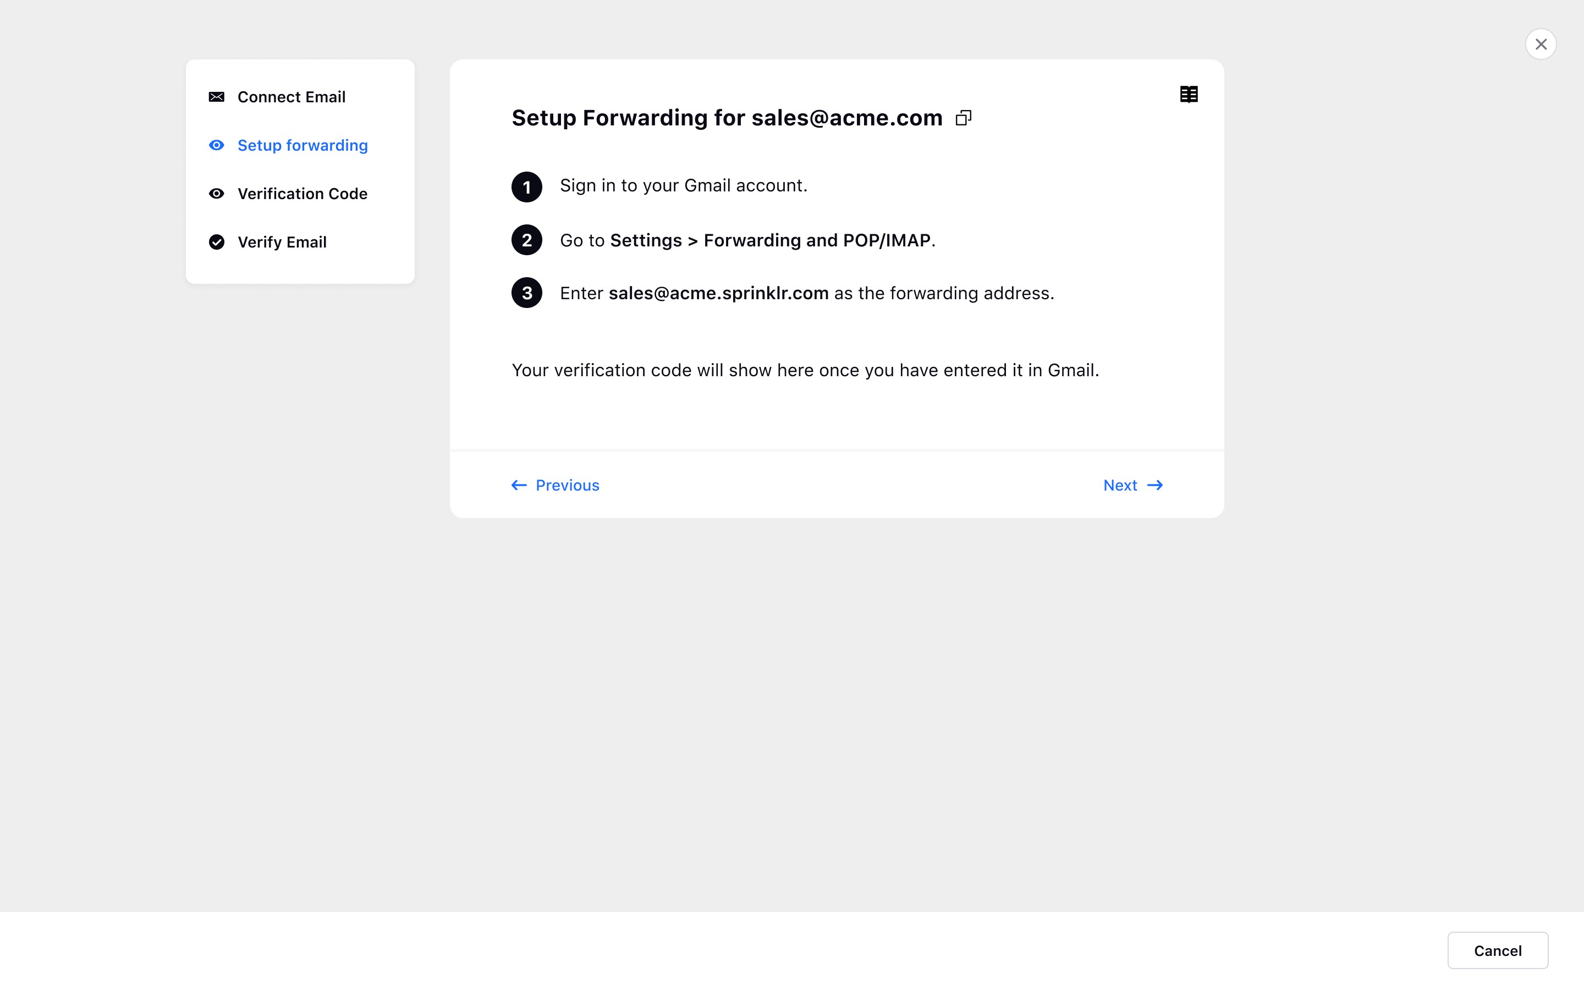Select the Setup forwarding step
The width and height of the screenshot is (1584, 990).
click(x=302, y=145)
